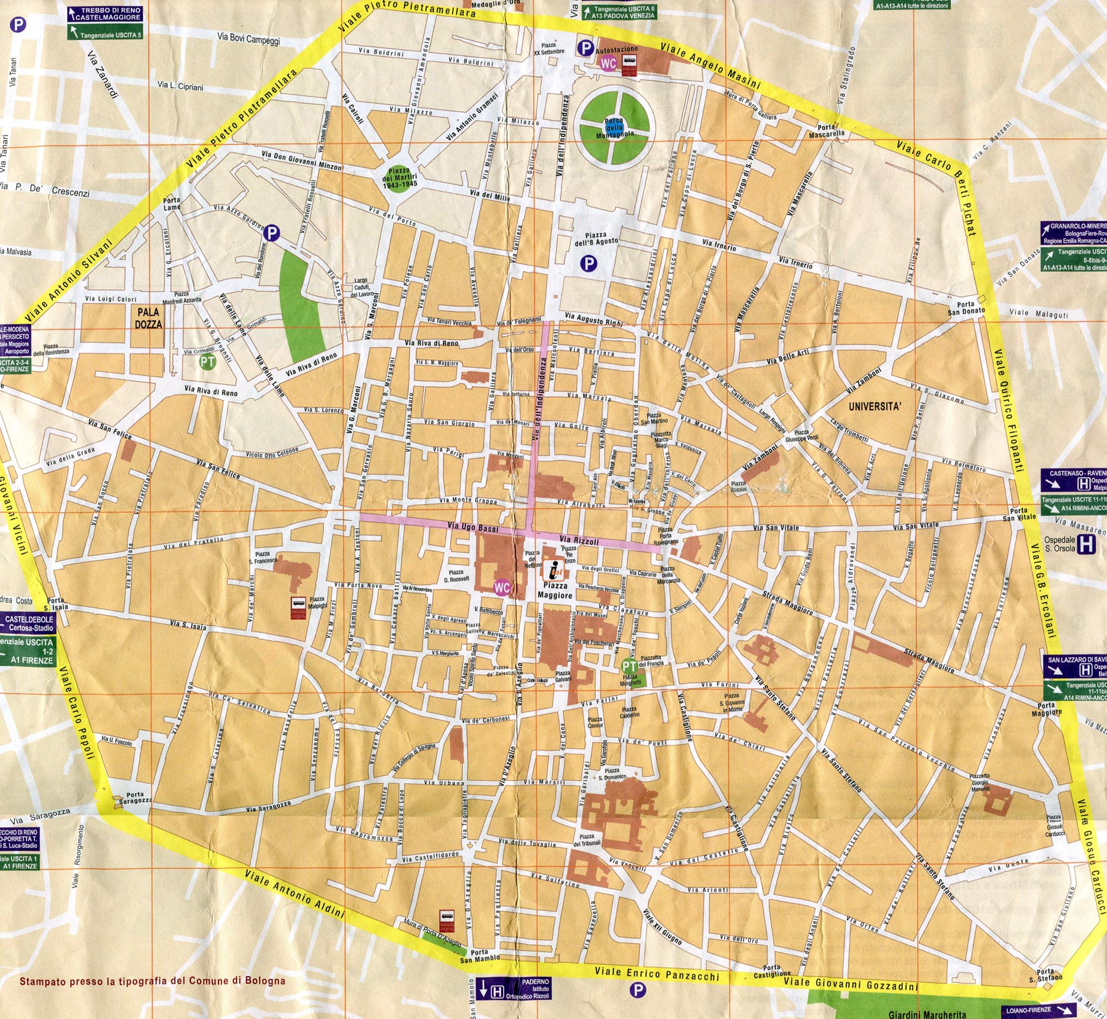Click the parking icon below Viale Enrico Panzacchi
The height and width of the screenshot is (1019, 1107).
coord(638,989)
